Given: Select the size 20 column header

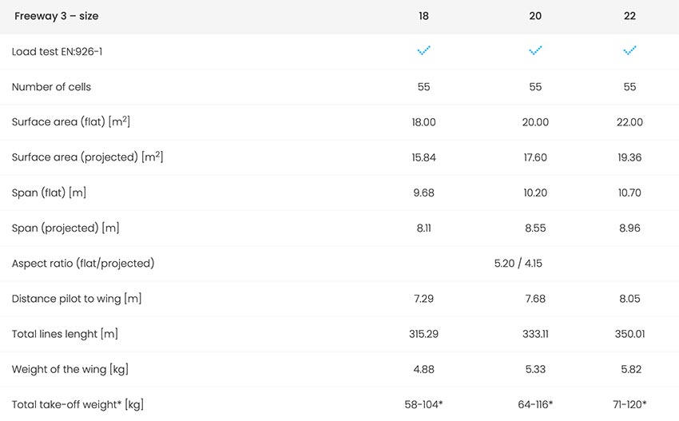Looking at the screenshot, I should click(535, 16).
